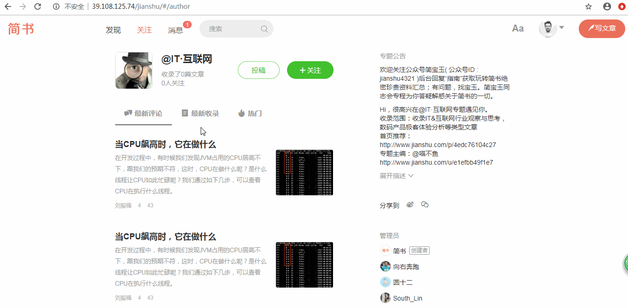The height and width of the screenshot is (308, 628).
Task: Focus the address bar URL
Action: tap(141, 6)
